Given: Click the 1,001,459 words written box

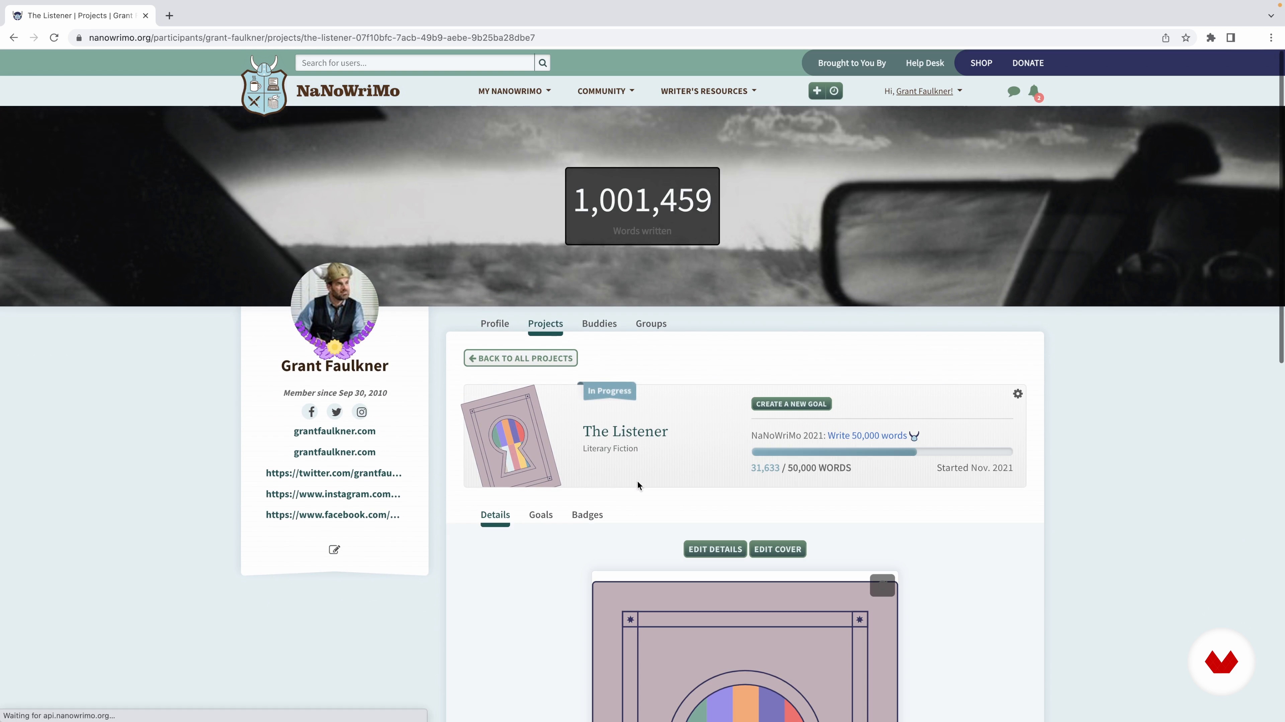Looking at the screenshot, I should click(x=642, y=206).
